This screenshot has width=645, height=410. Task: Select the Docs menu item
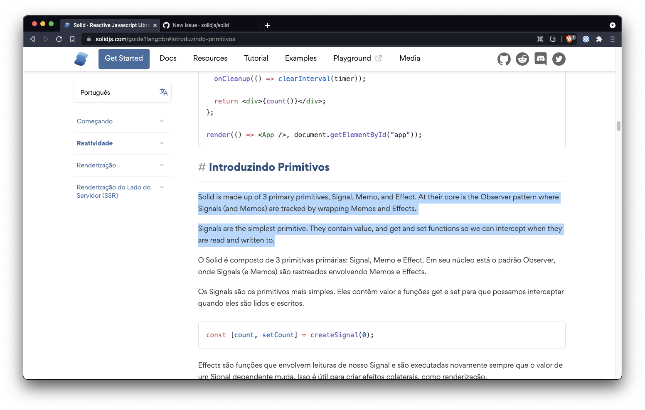168,58
